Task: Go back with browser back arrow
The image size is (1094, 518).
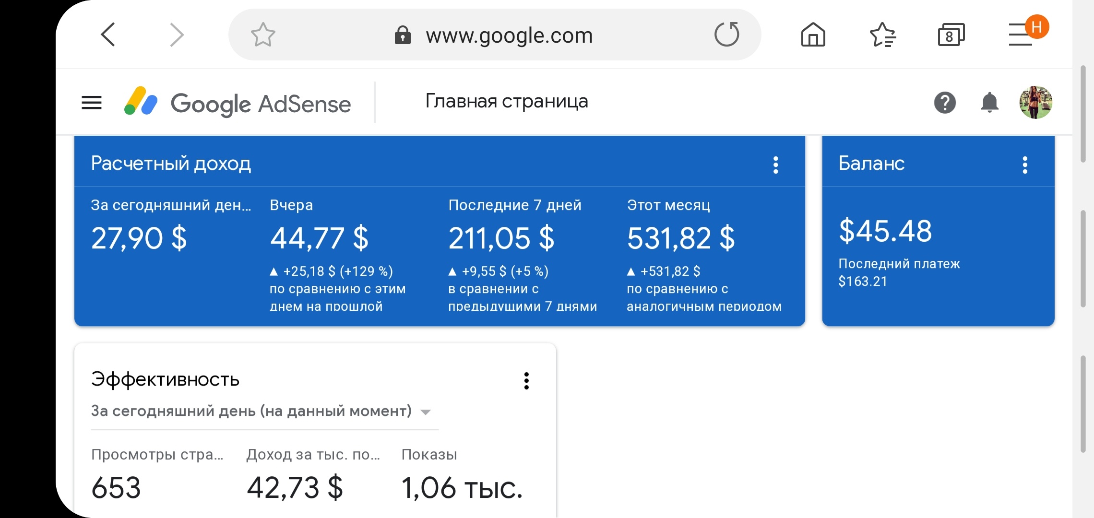Action: click(x=108, y=35)
